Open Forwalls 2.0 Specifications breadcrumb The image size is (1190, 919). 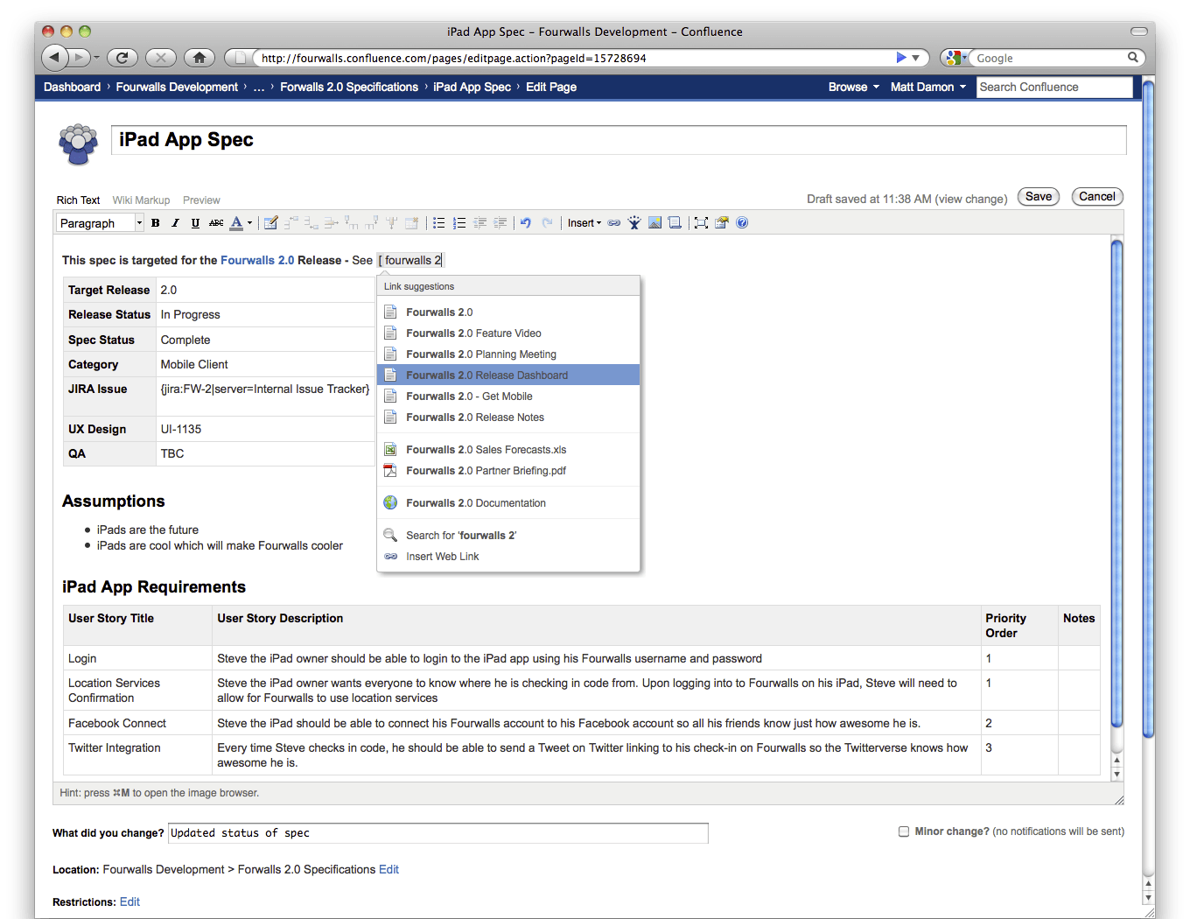tap(349, 87)
